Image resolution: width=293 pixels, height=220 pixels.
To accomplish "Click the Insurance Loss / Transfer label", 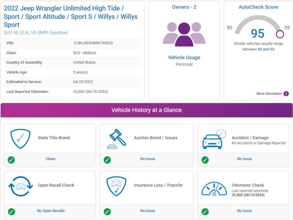I will click(159, 185).
